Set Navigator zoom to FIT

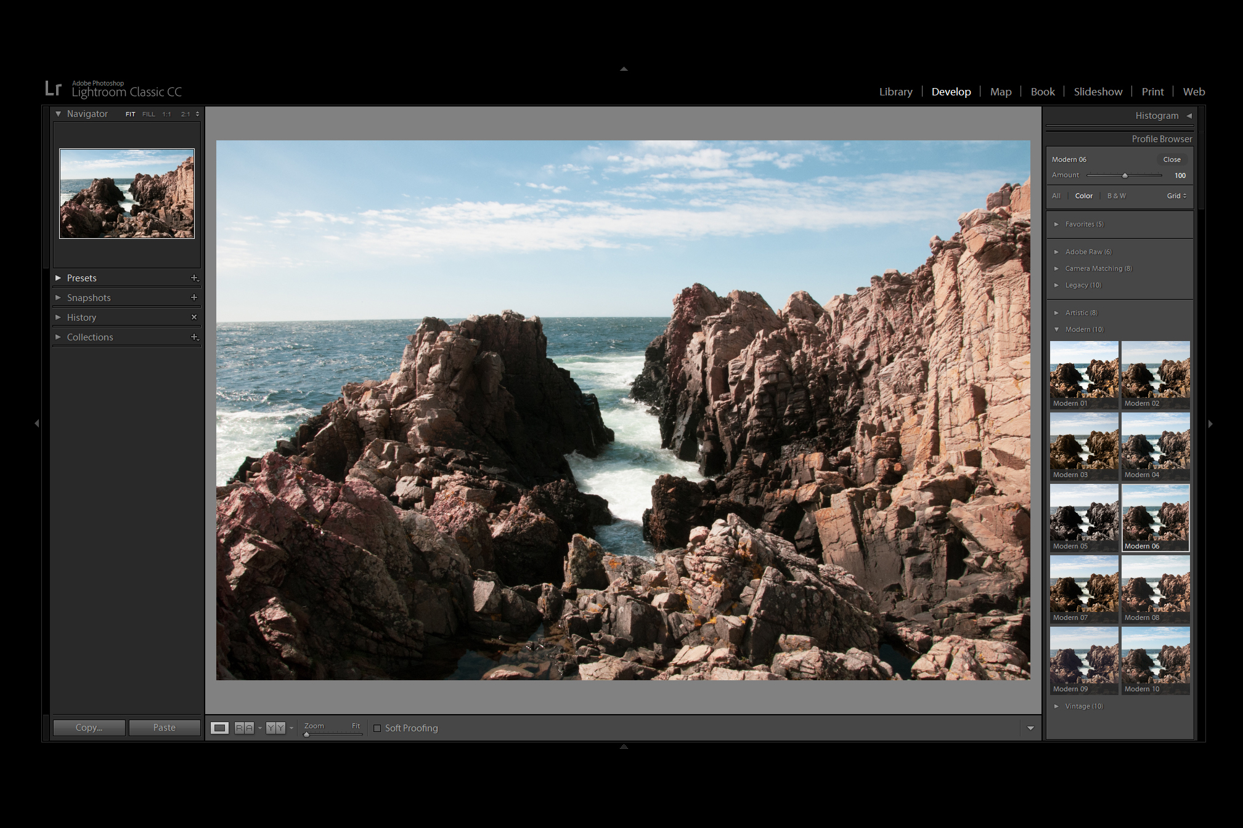click(130, 114)
